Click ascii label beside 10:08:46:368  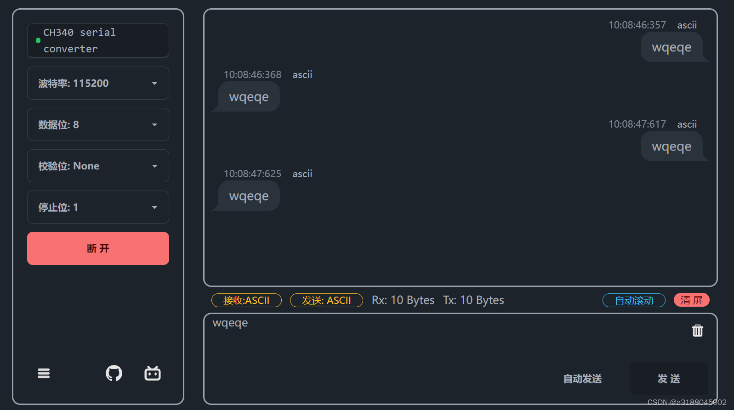pyautogui.click(x=302, y=74)
